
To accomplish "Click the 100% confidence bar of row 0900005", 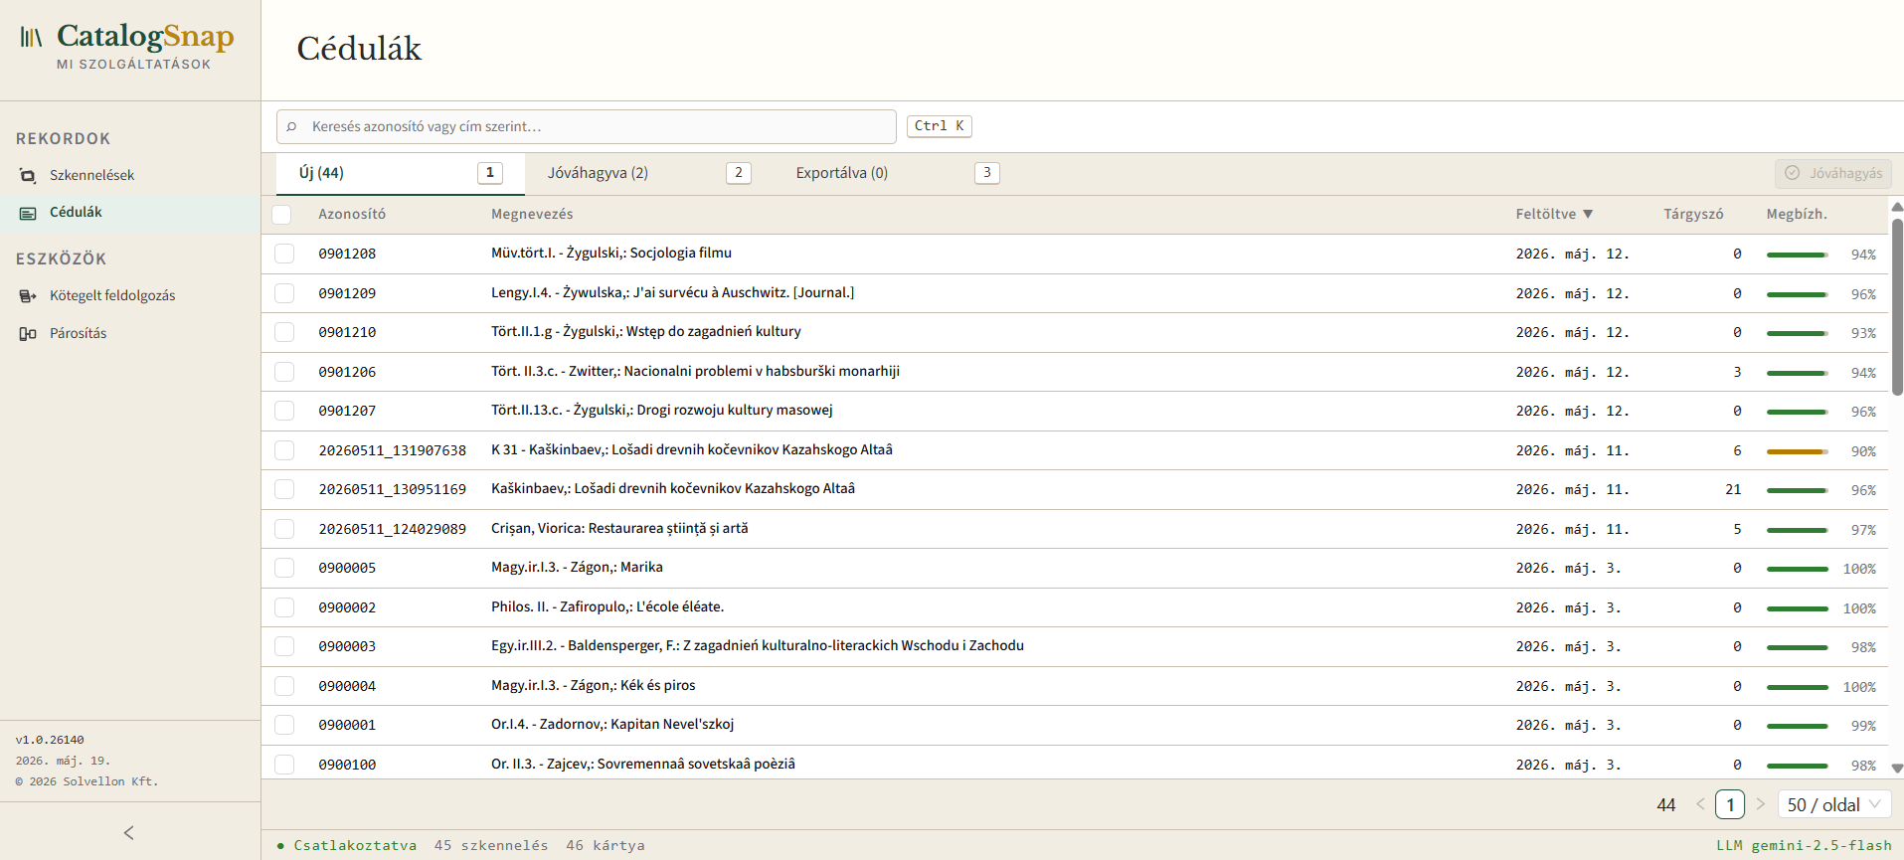I will click(x=1797, y=569).
